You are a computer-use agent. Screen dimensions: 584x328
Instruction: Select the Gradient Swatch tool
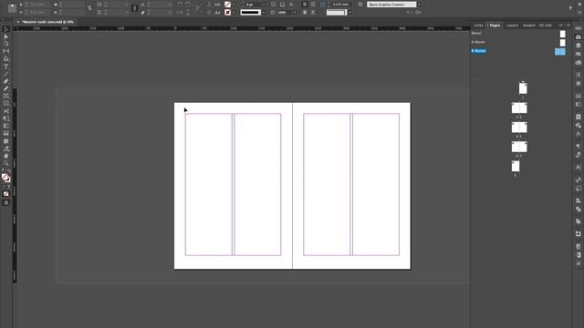tap(6, 126)
